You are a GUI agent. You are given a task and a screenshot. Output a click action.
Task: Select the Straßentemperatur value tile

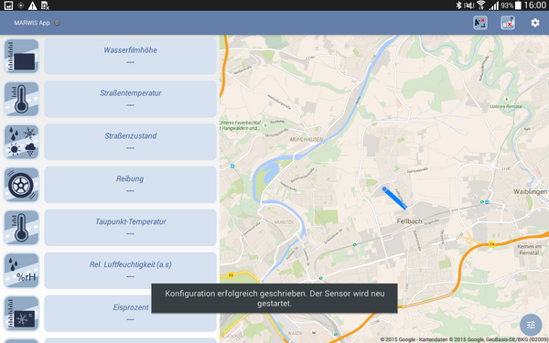[130, 99]
